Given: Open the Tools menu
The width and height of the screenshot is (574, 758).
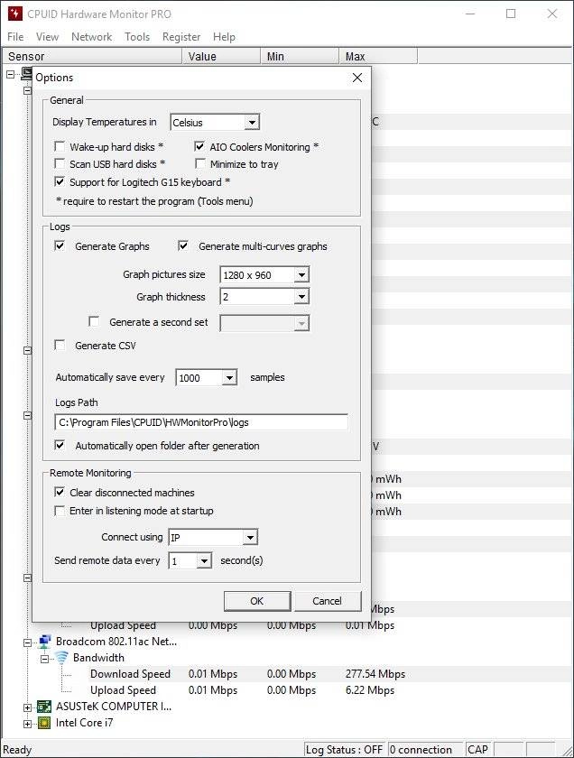Looking at the screenshot, I should tap(137, 37).
